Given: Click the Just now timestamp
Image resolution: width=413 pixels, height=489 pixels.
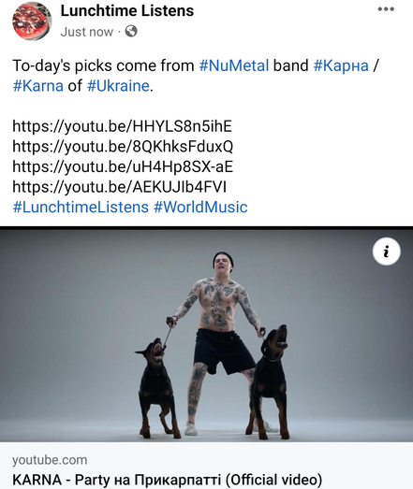Looking at the screenshot, I should [x=86, y=32].
